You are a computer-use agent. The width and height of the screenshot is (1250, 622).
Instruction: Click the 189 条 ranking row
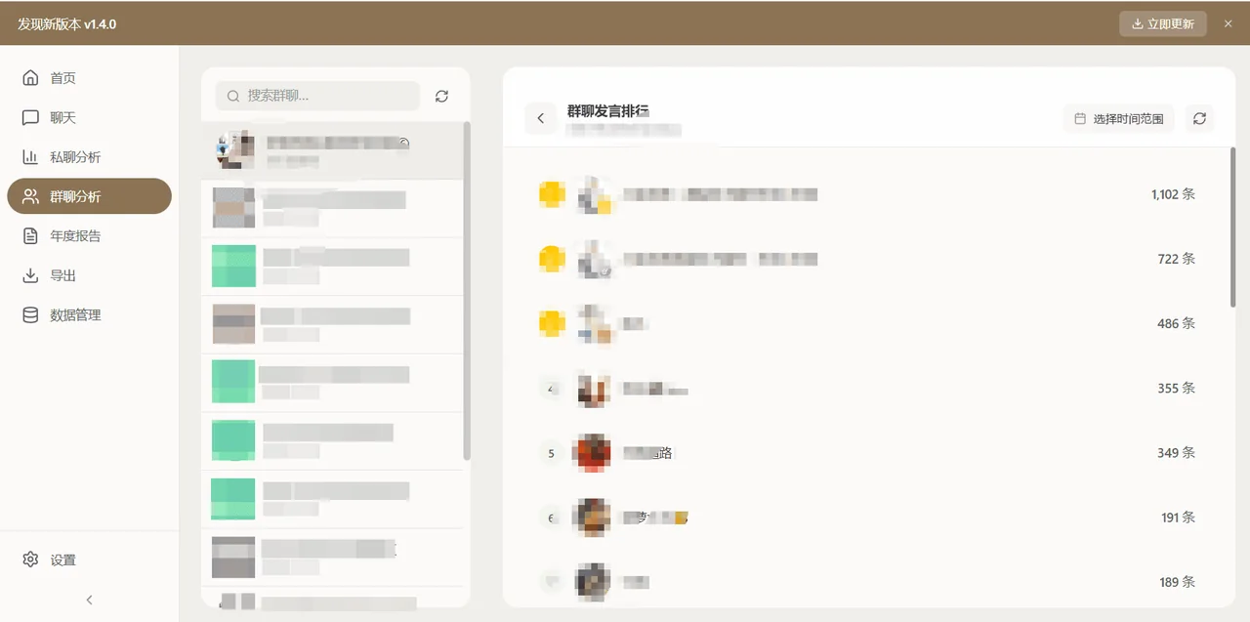867,582
